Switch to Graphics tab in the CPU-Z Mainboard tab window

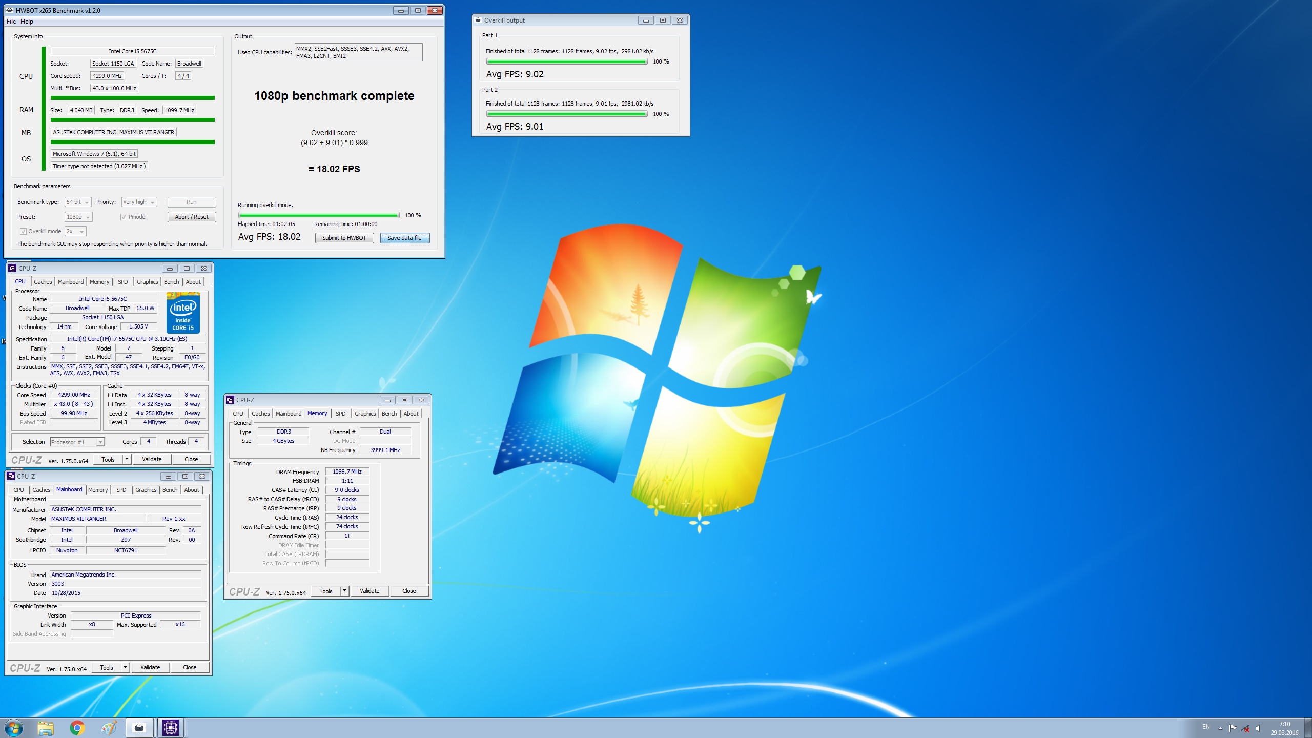(146, 490)
